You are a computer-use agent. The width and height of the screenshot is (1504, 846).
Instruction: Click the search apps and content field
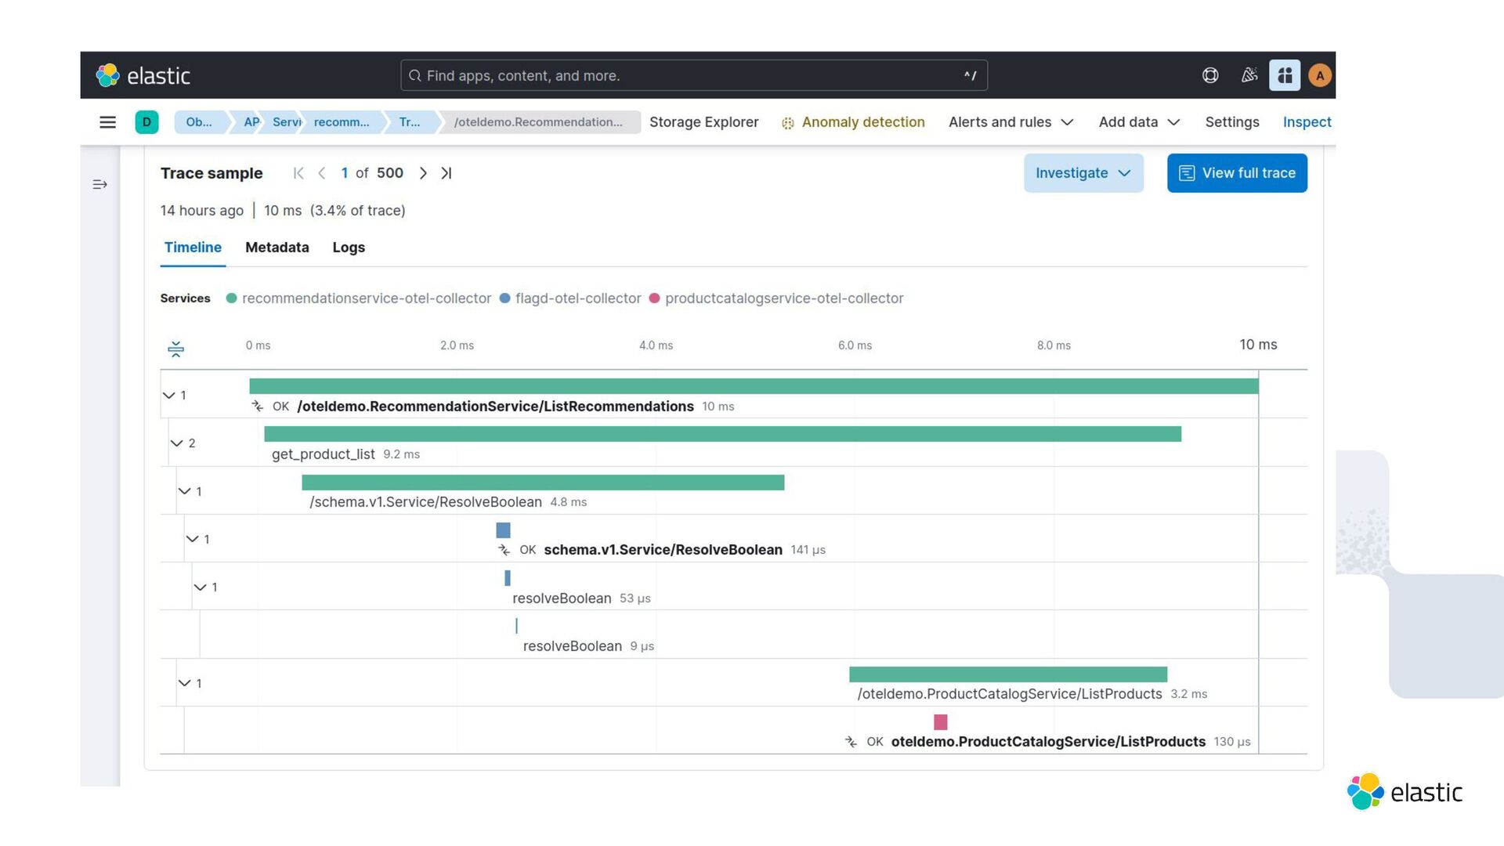(x=693, y=76)
